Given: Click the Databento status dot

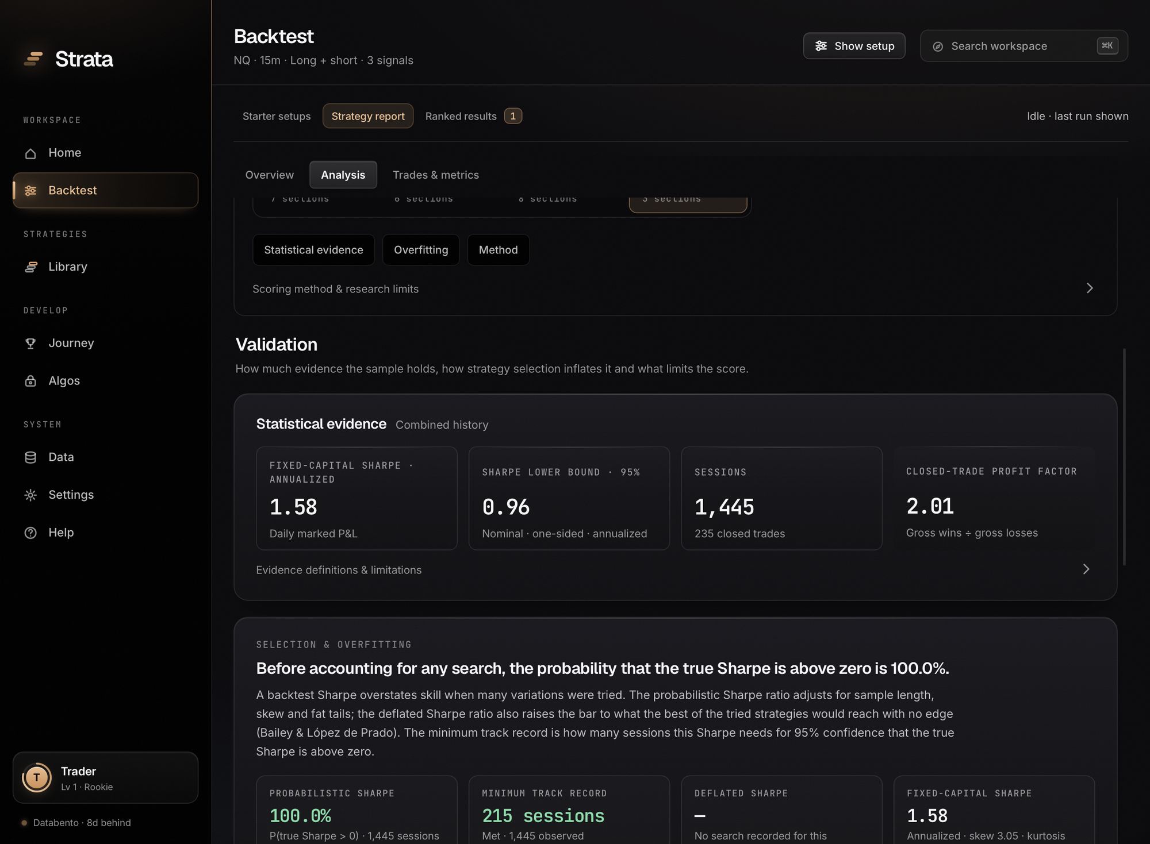Looking at the screenshot, I should coord(24,823).
